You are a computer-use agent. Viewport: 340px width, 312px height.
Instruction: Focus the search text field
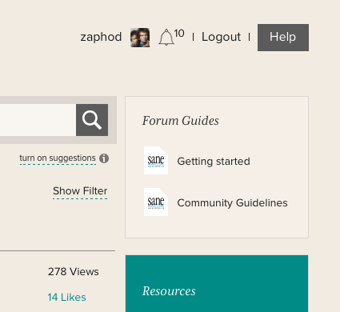click(38, 120)
